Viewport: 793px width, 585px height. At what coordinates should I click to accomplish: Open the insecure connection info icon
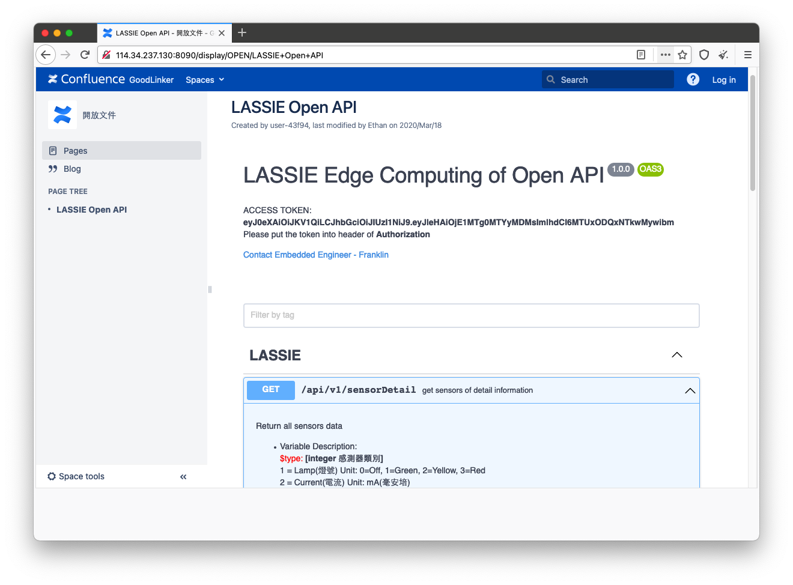pyautogui.click(x=106, y=55)
